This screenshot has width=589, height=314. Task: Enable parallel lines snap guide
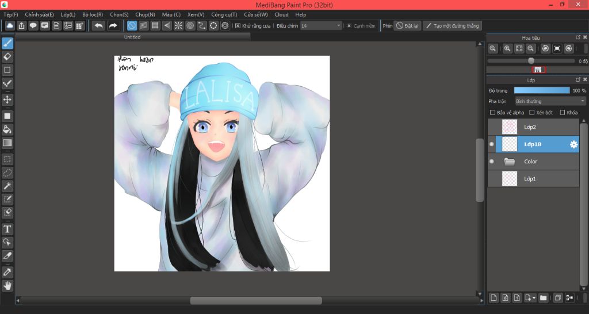(x=143, y=25)
